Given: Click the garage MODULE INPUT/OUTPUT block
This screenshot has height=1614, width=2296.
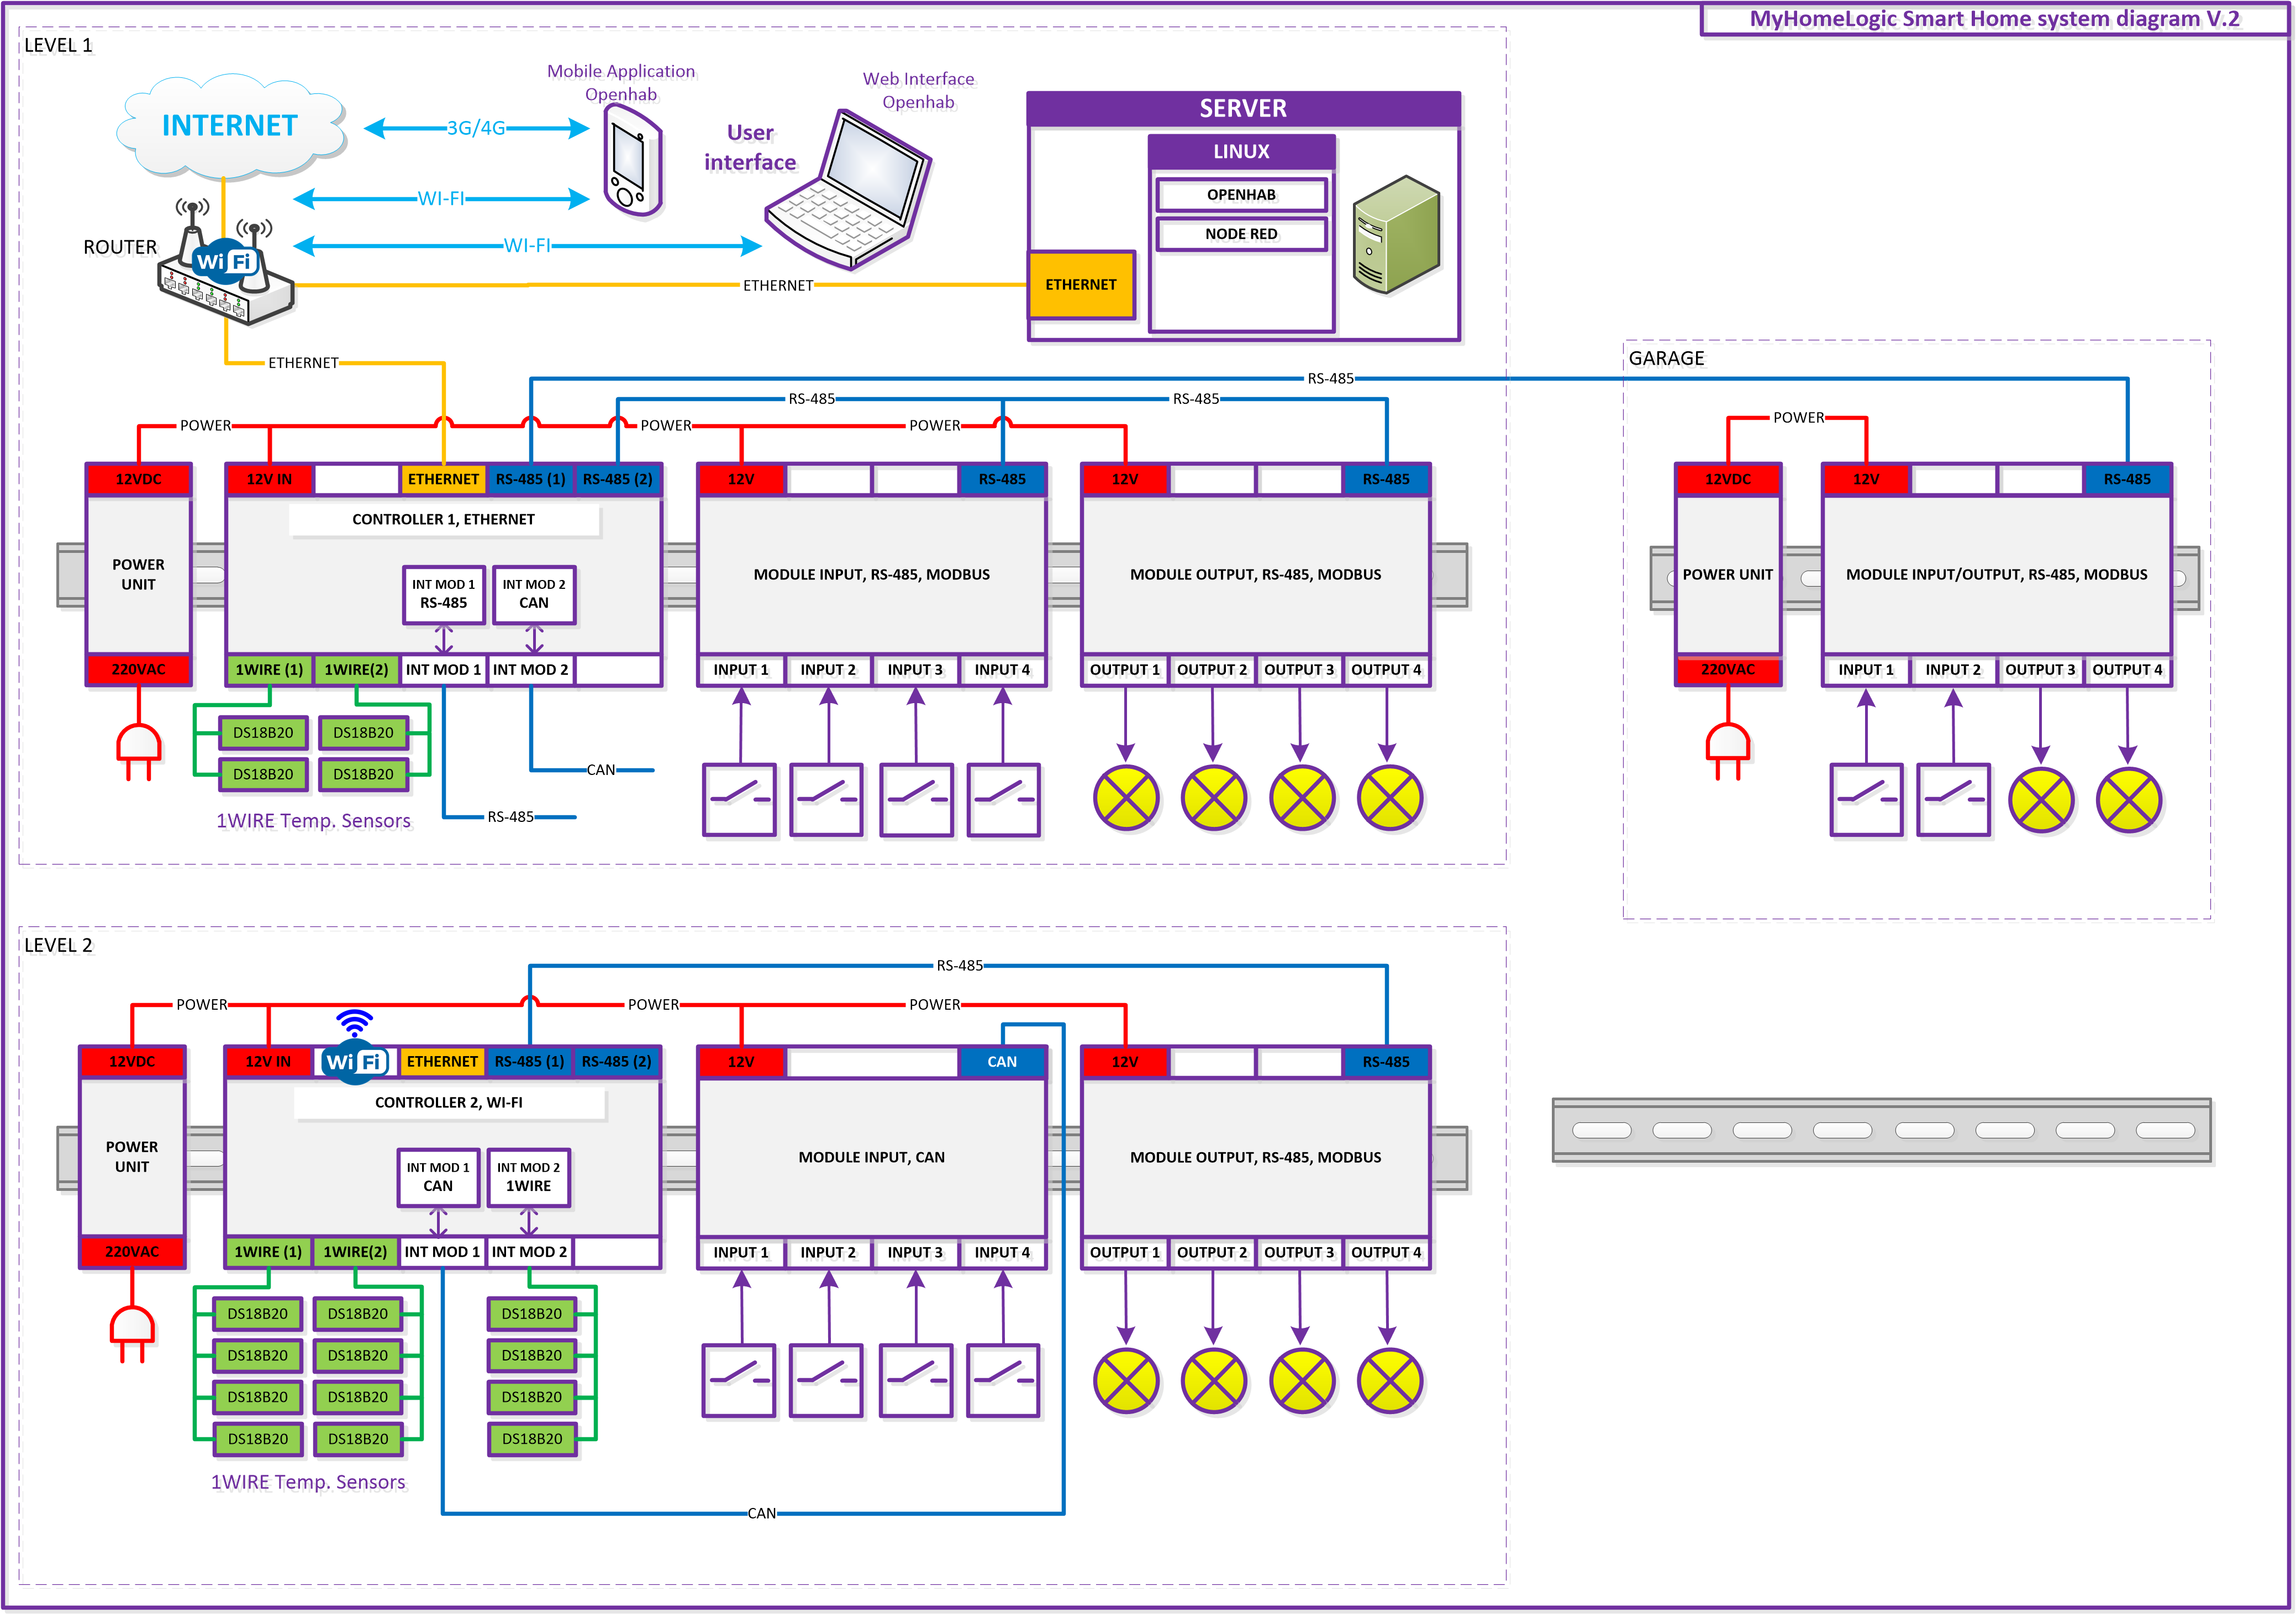Looking at the screenshot, I should pos(1996,575).
